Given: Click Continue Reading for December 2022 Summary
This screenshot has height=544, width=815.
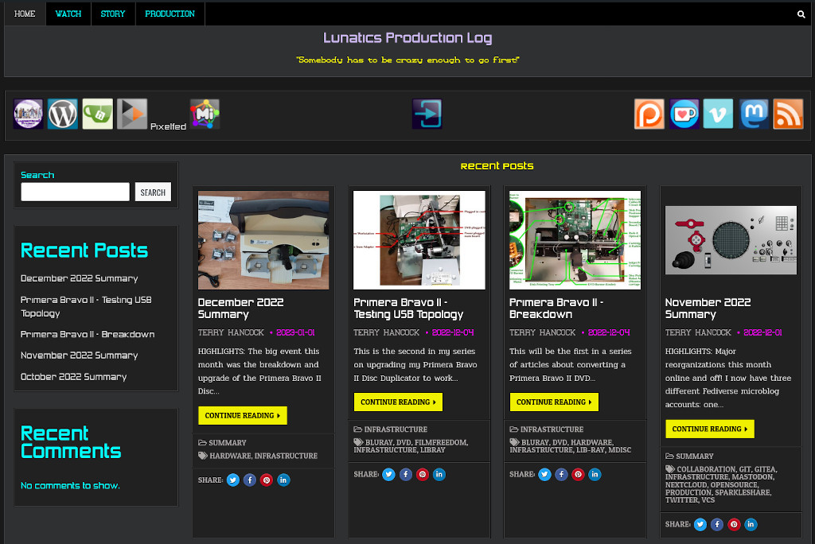Looking at the screenshot, I should tap(242, 415).
